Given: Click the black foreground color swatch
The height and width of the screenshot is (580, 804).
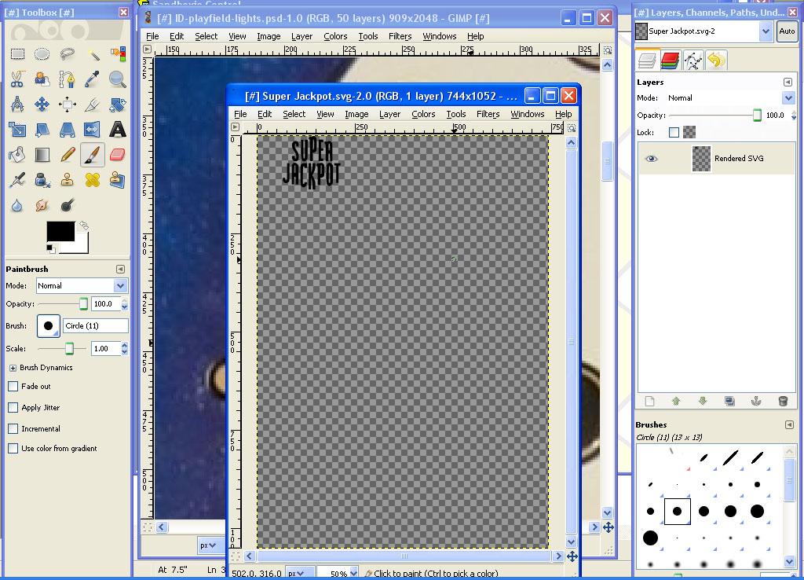Looking at the screenshot, I should coord(60,231).
